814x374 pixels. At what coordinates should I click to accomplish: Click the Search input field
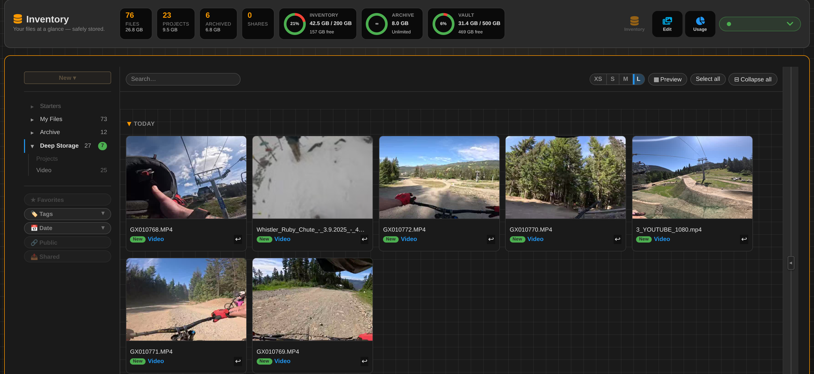pos(183,79)
